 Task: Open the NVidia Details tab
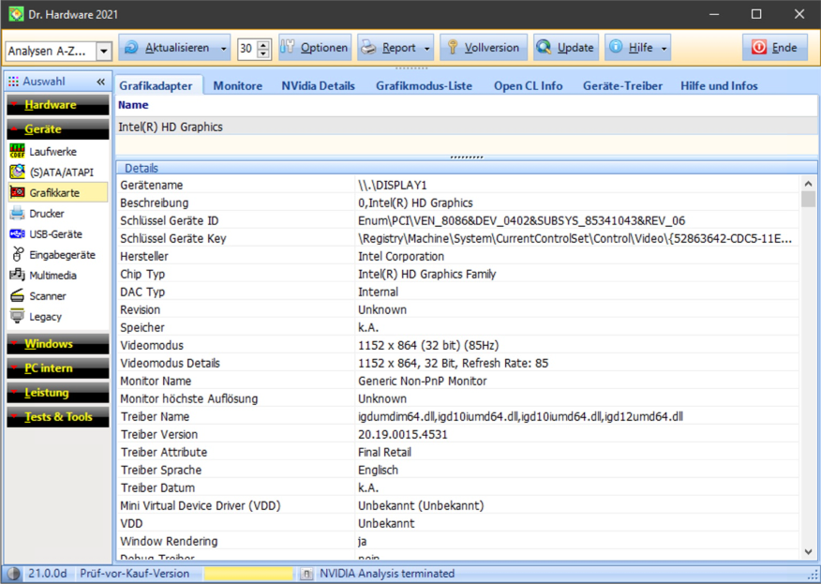pos(318,85)
